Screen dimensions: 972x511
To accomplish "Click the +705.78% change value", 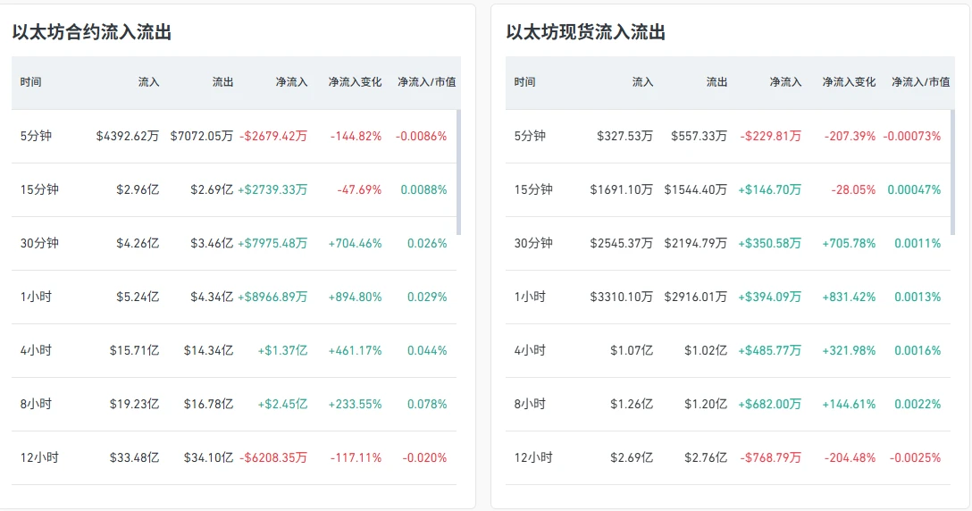I will click(x=850, y=243).
